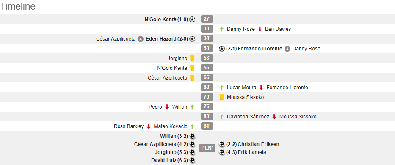Viewport: 395px width, 165px height.
Task: Select the 68' minute marker
Action: tap(207, 88)
